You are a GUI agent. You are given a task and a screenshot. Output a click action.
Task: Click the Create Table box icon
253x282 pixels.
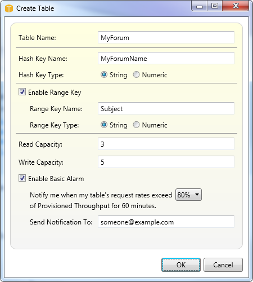[x=9, y=8]
